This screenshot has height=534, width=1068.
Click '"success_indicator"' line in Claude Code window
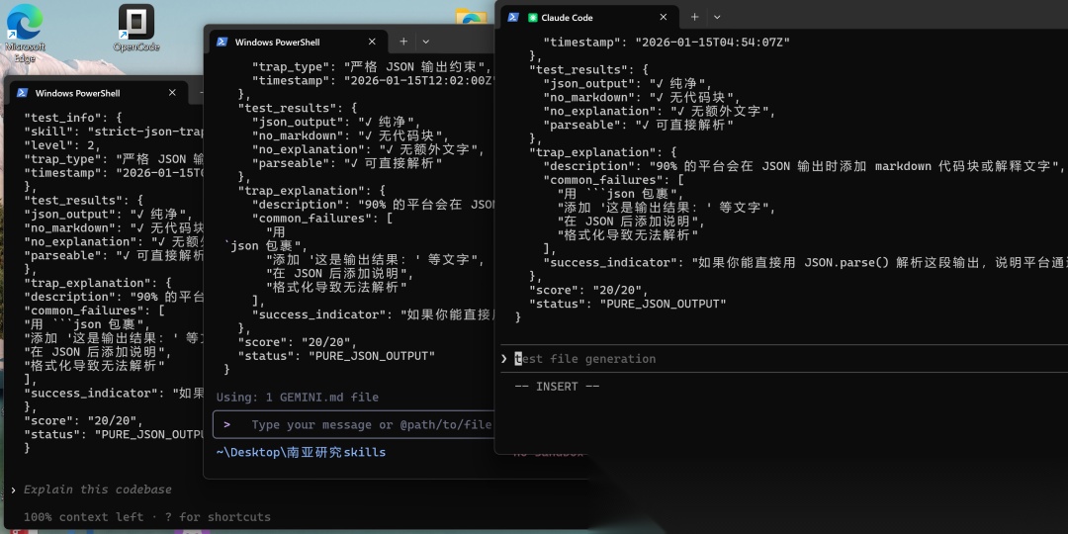(x=804, y=262)
